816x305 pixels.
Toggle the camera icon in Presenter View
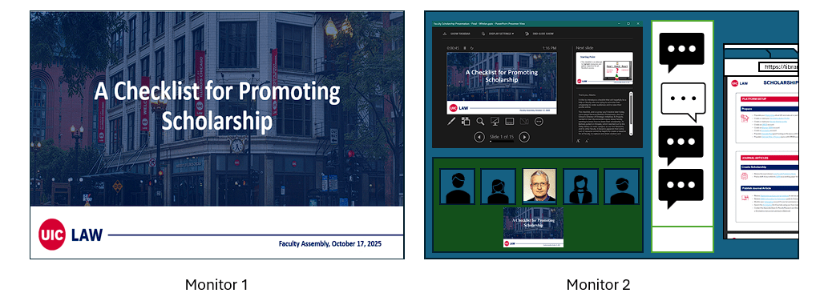pyautogui.click(x=524, y=121)
